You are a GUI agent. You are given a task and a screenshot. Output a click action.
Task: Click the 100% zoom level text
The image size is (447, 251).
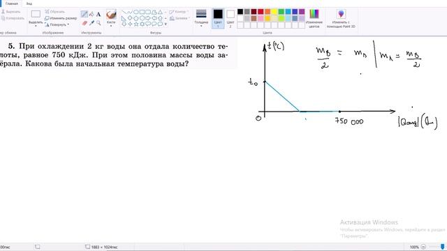pos(414,247)
